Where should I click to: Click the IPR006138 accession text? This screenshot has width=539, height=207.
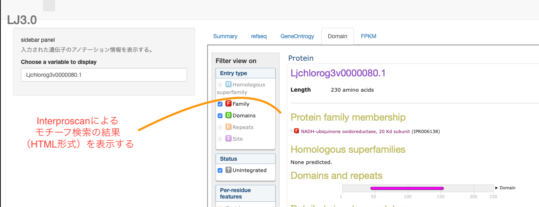(426, 131)
